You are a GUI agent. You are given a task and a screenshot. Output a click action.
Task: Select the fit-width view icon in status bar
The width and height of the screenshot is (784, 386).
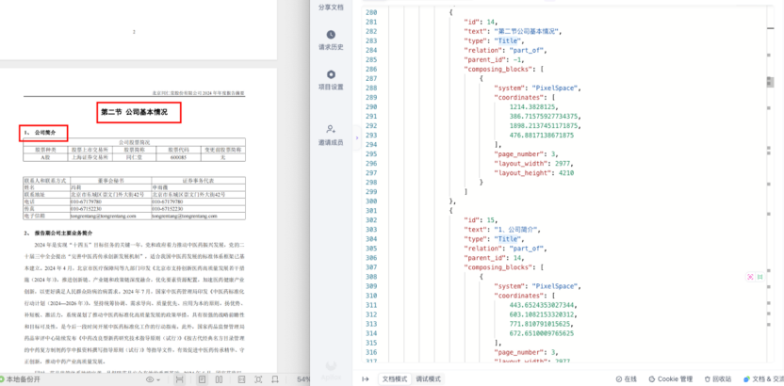pos(179,379)
